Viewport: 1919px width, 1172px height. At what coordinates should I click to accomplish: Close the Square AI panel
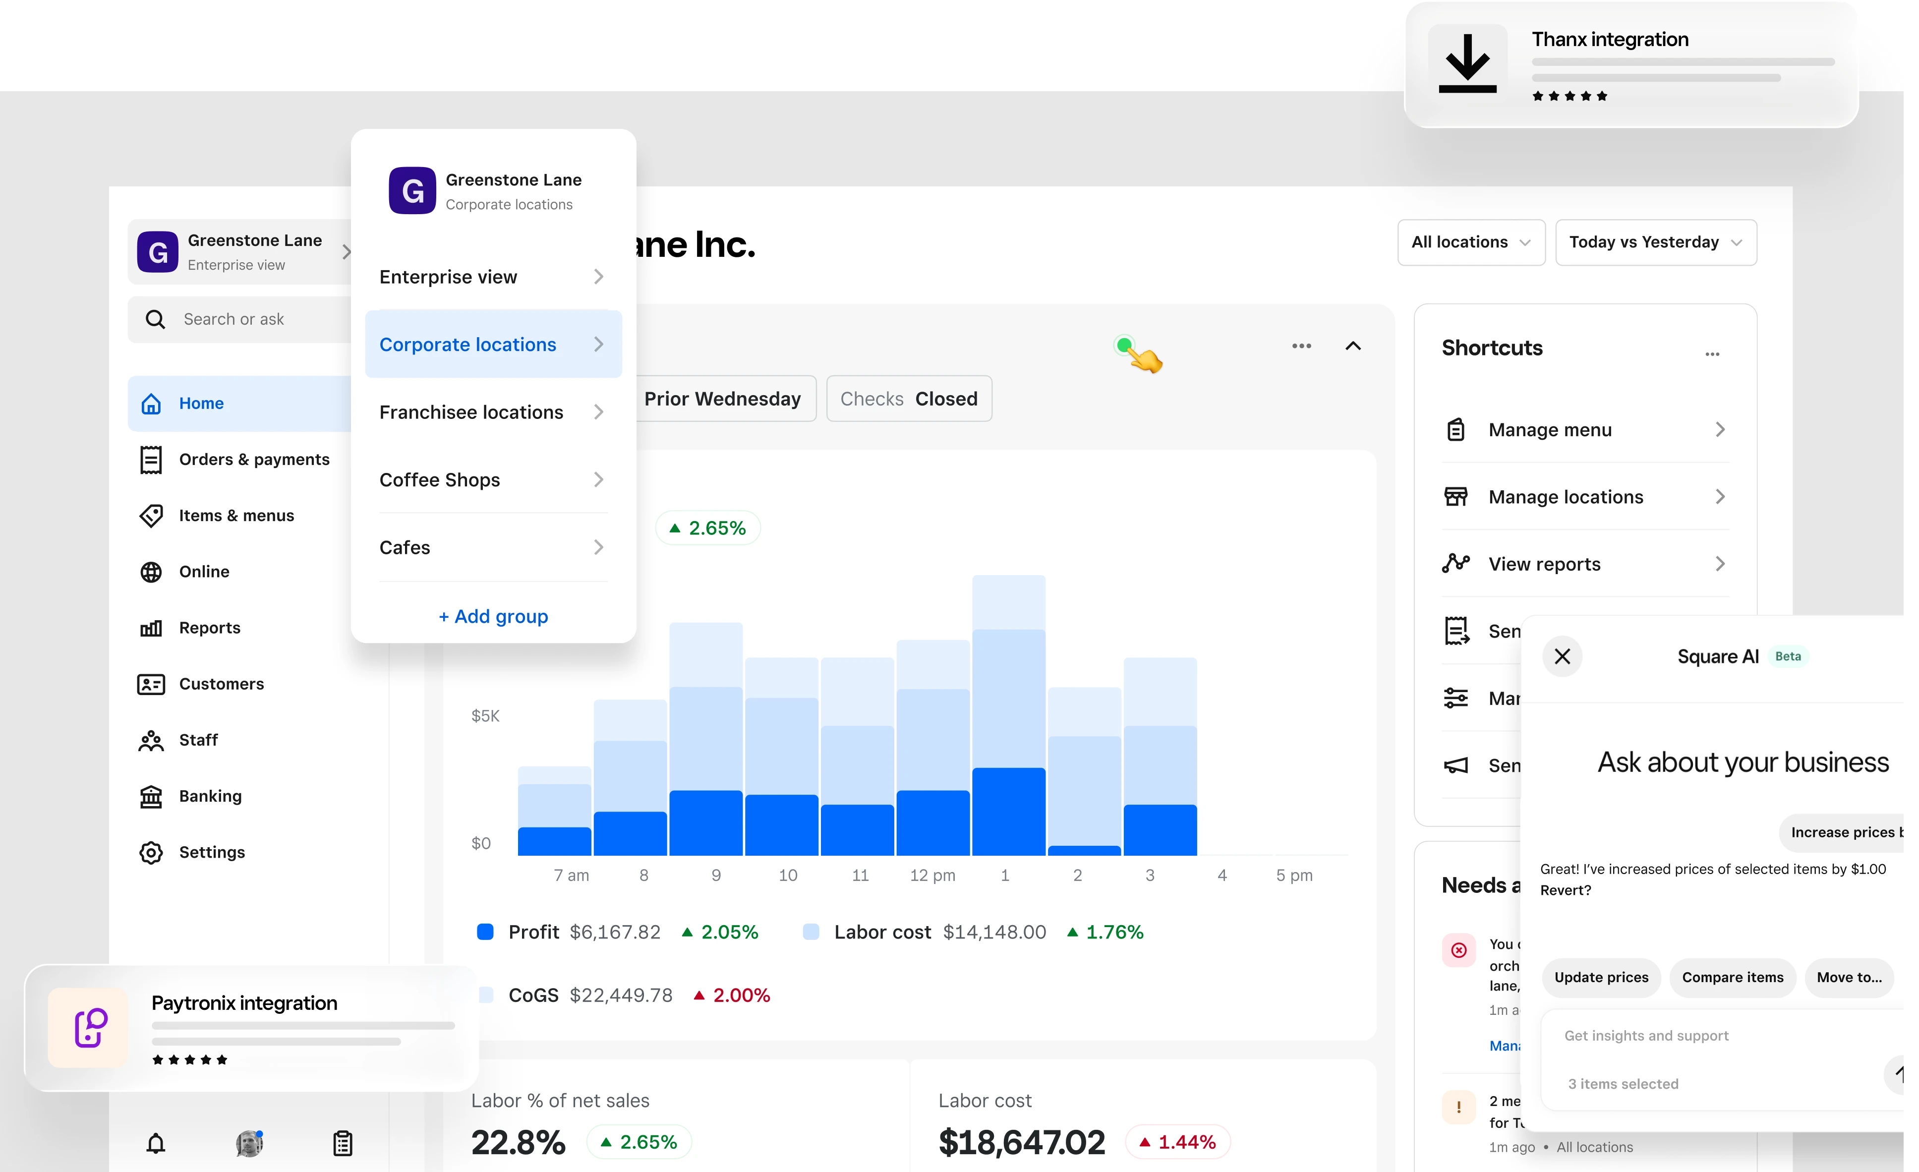[1562, 656]
